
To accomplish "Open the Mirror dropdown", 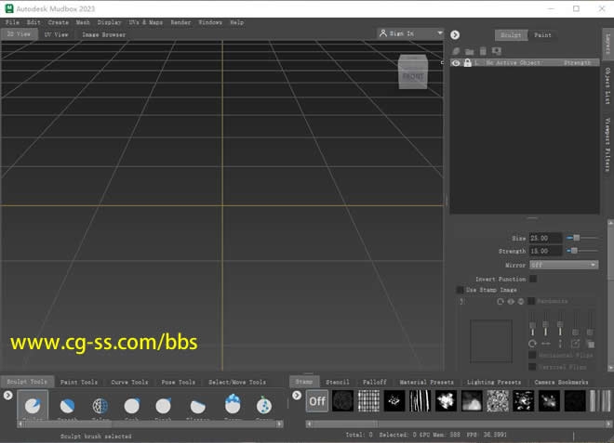I will click(563, 265).
